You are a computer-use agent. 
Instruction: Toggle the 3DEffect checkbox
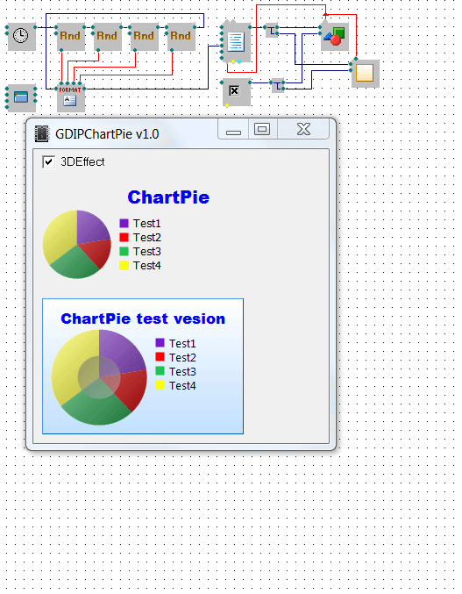[x=48, y=162]
